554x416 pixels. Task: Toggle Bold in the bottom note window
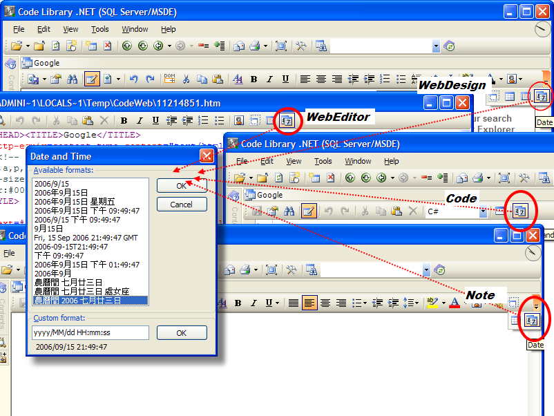[238, 303]
